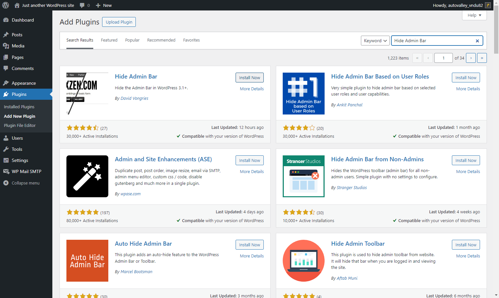
Task: Collapse the admin sidebar menu
Action: 26,183
